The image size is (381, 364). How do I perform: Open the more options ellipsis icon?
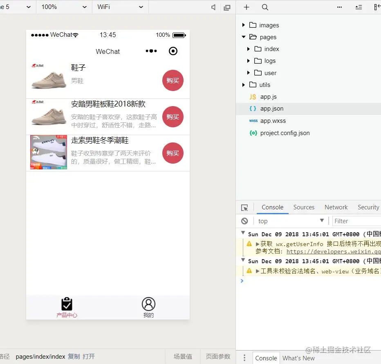[339, 7]
